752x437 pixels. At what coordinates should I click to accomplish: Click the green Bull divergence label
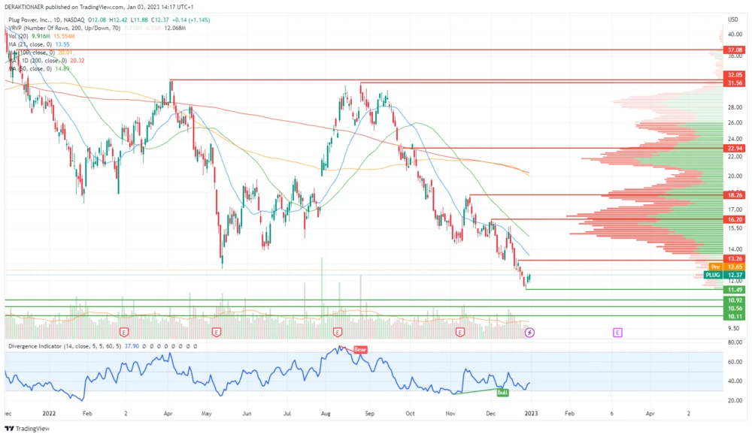coord(502,392)
